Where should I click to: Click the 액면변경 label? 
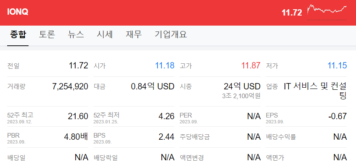pyautogui.click(x=192, y=157)
